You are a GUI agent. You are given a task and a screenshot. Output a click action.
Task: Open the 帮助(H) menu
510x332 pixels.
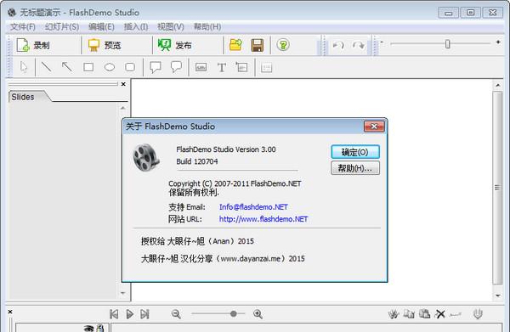click(207, 26)
